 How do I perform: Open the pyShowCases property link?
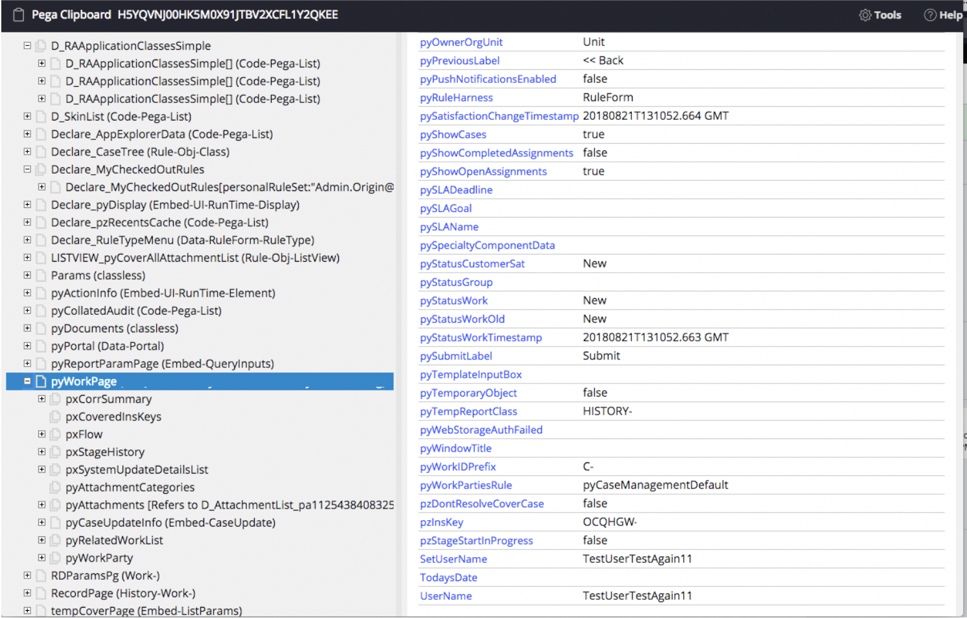tap(453, 135)
